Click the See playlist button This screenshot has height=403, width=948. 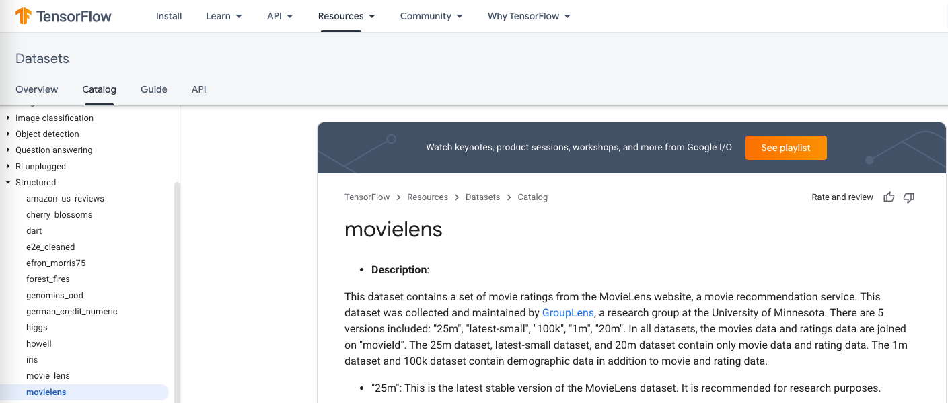[x=786, y=148]
